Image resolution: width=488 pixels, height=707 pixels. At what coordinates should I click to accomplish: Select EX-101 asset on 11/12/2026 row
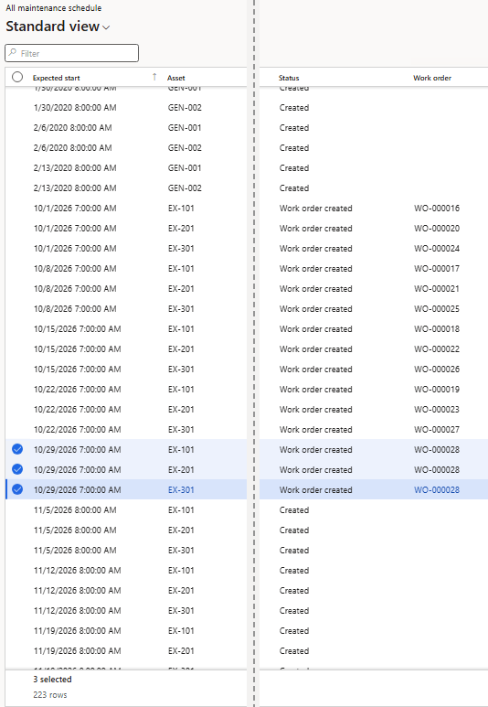click(181, 571)
